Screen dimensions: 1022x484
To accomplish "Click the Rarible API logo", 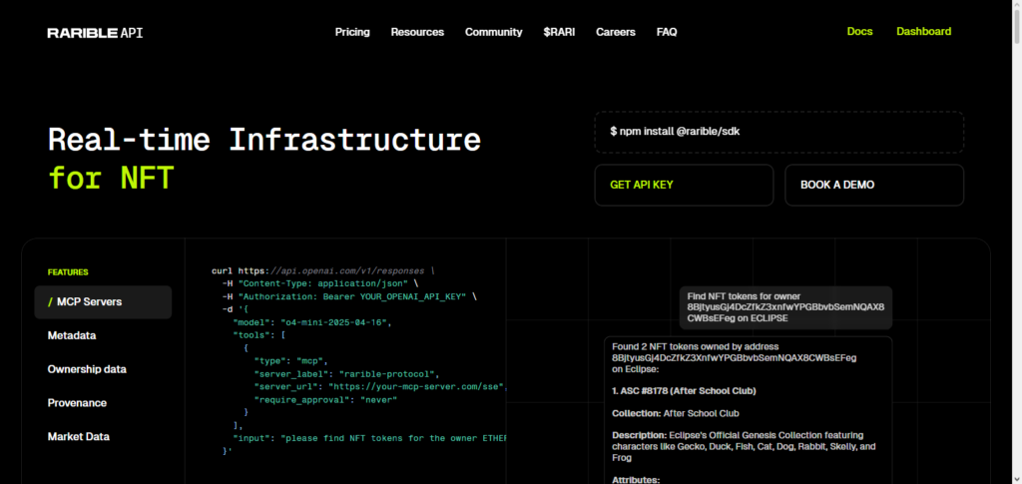I will pos(95,33).
